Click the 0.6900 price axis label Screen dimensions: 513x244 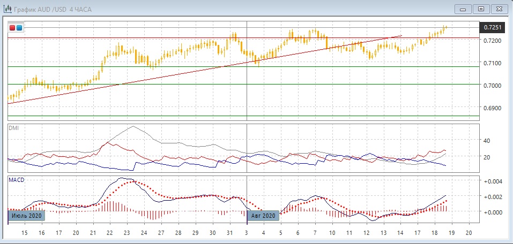(492, 108)
